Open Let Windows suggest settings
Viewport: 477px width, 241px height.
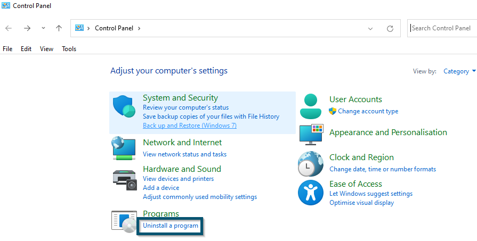click(371, 193)
